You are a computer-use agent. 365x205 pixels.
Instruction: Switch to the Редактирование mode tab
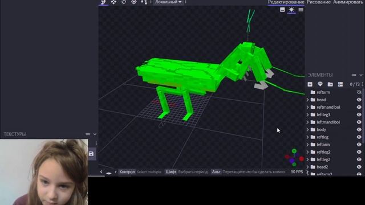[x=286, y=2]
